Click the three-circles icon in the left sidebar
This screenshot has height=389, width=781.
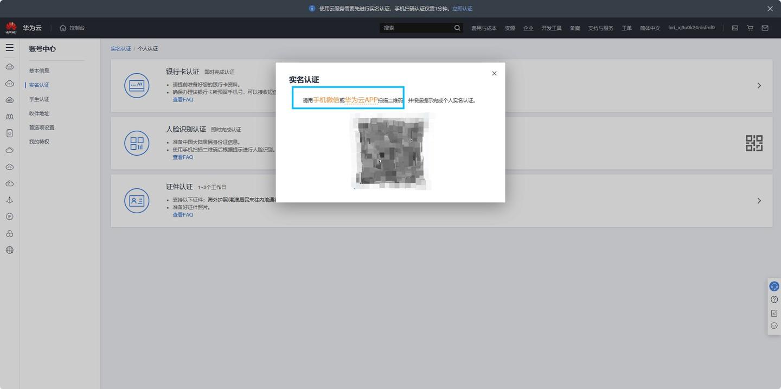point(9,233)
